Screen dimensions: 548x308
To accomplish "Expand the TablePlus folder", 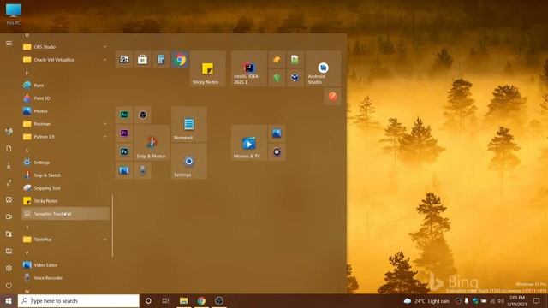I will 65,240.
